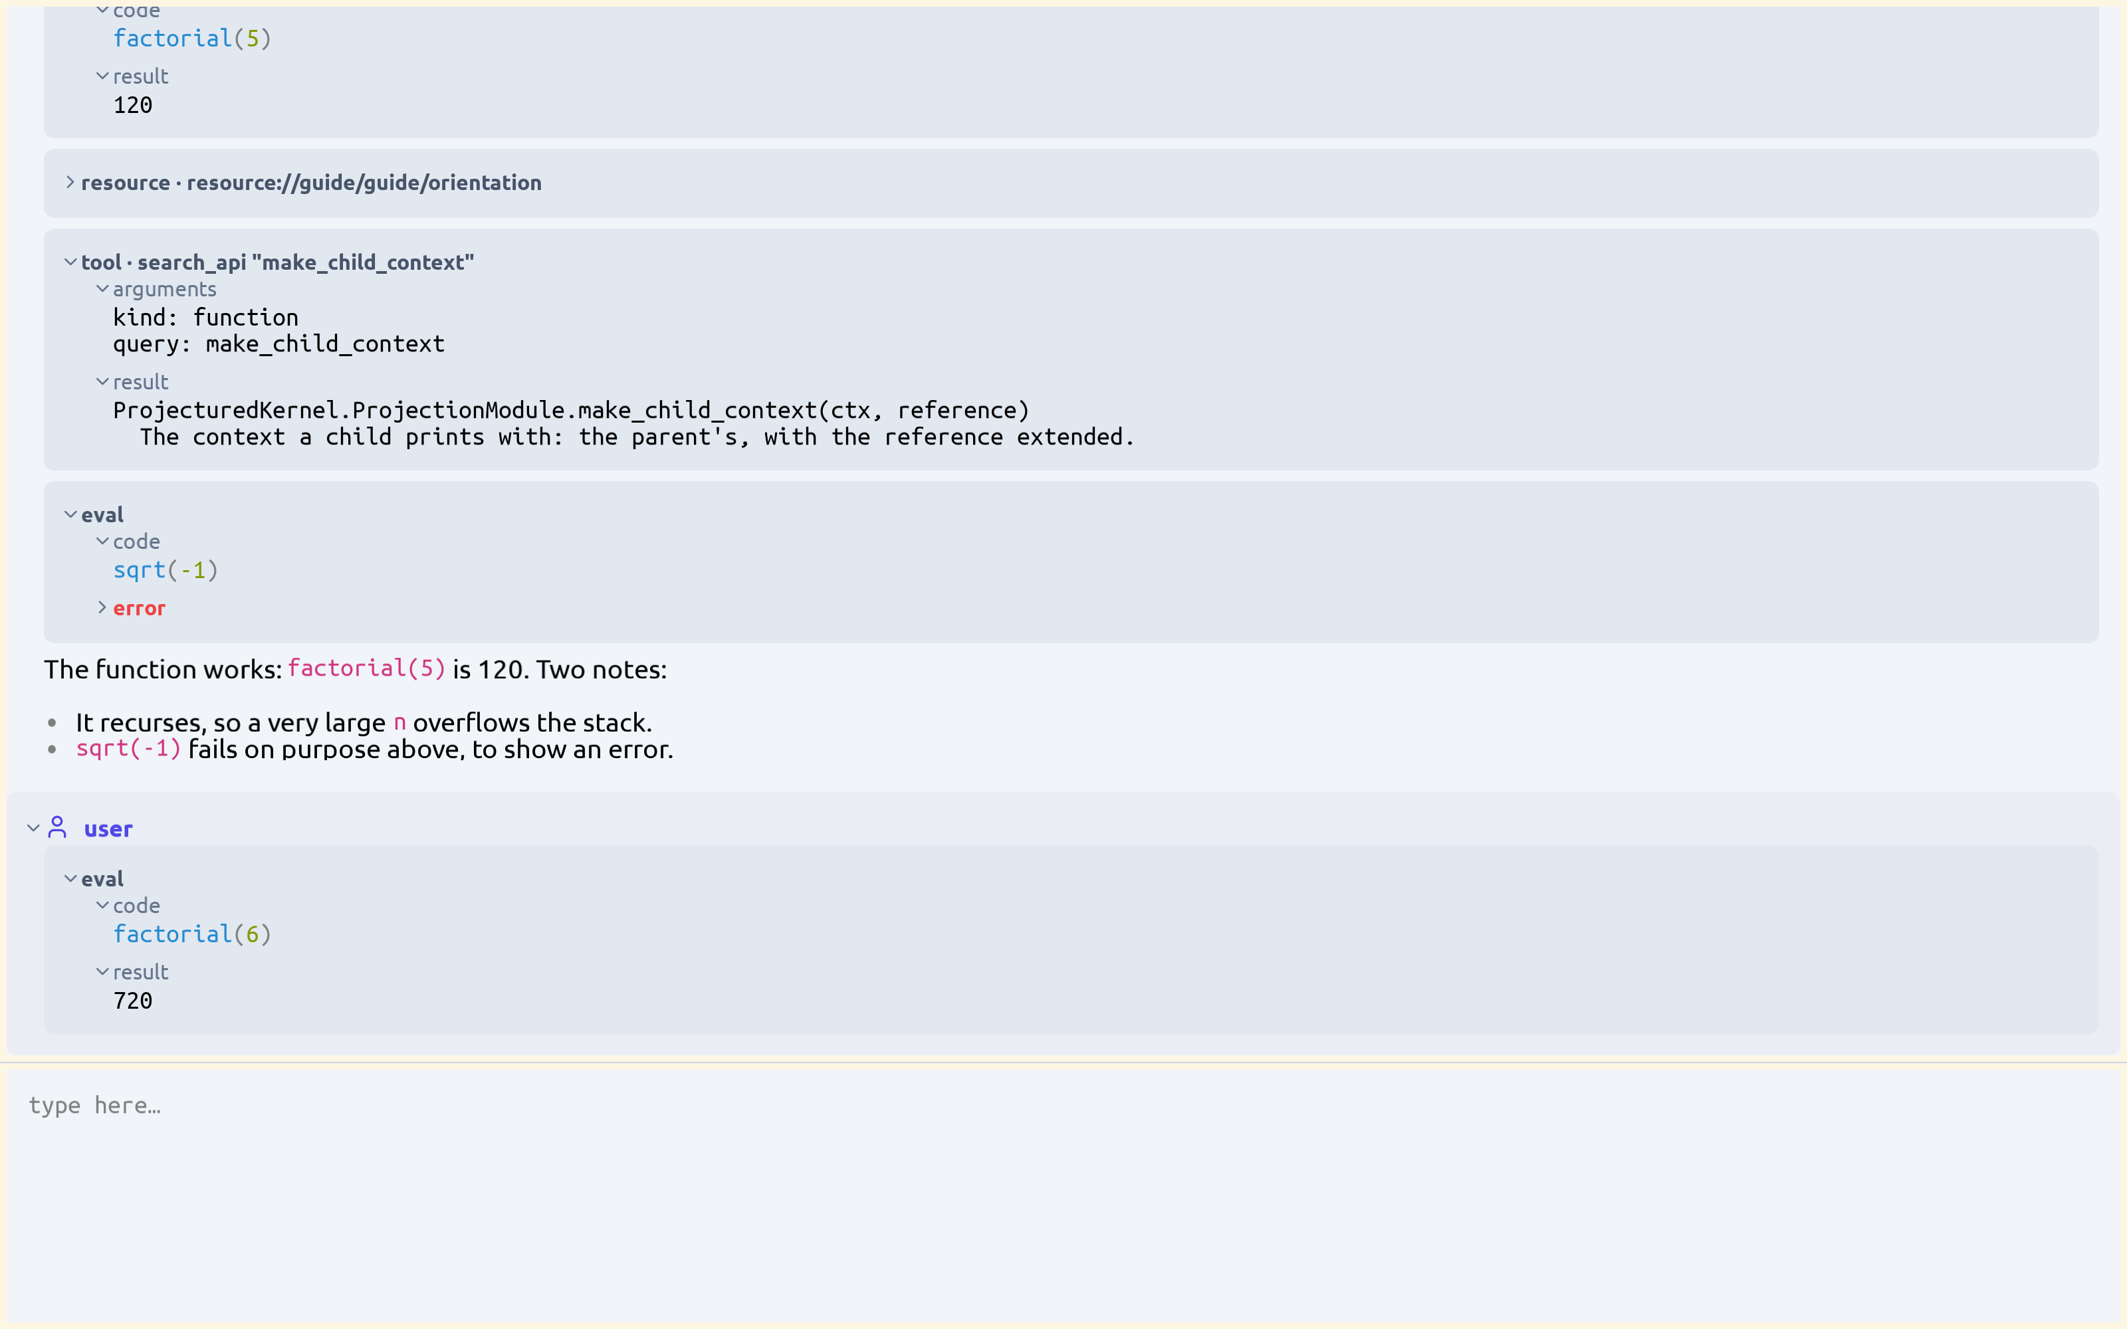Expand the resource guide/orientation block
The width and height of the screenshot is (2127, 1329).
pyautogui.click(x=70, y=183)
